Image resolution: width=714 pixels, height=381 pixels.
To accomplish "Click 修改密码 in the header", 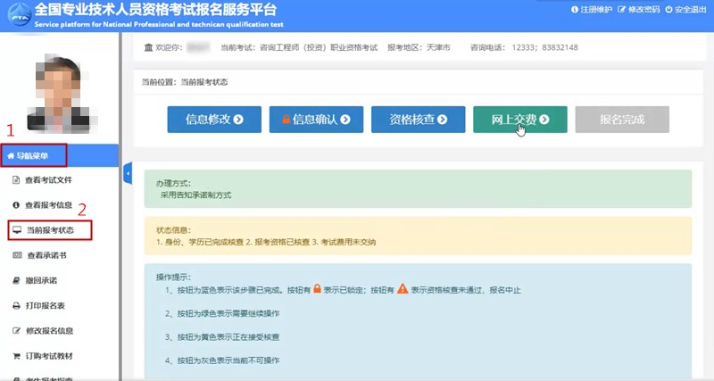I will click(639, 10).
